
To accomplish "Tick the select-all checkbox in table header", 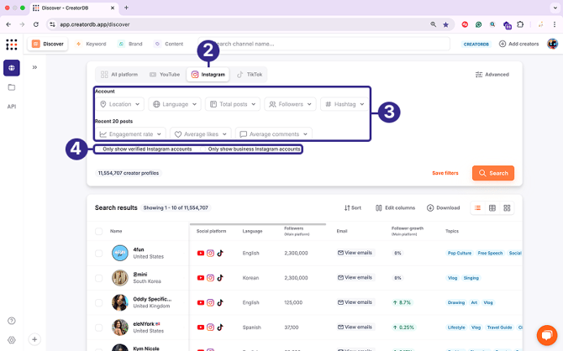I will [x=99, y=231].
